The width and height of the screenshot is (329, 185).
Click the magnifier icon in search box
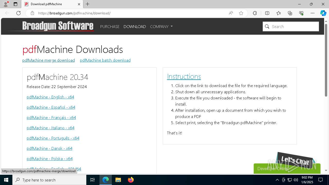pyautogui.click(x=267, y=26)
